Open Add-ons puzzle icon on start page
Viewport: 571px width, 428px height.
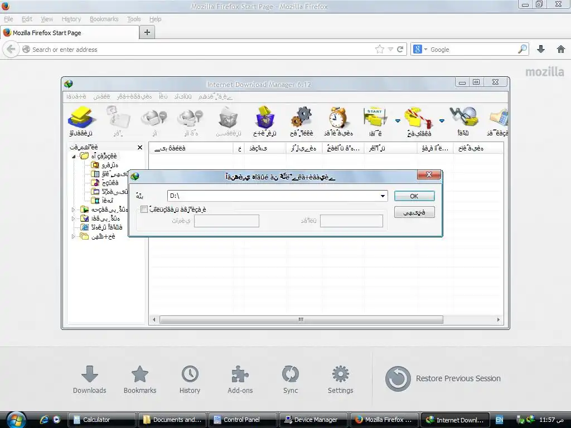point(240,380)
